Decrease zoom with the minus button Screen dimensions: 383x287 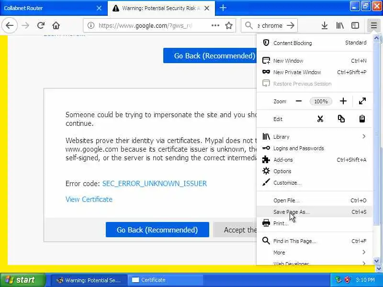(x=298, y=101)
